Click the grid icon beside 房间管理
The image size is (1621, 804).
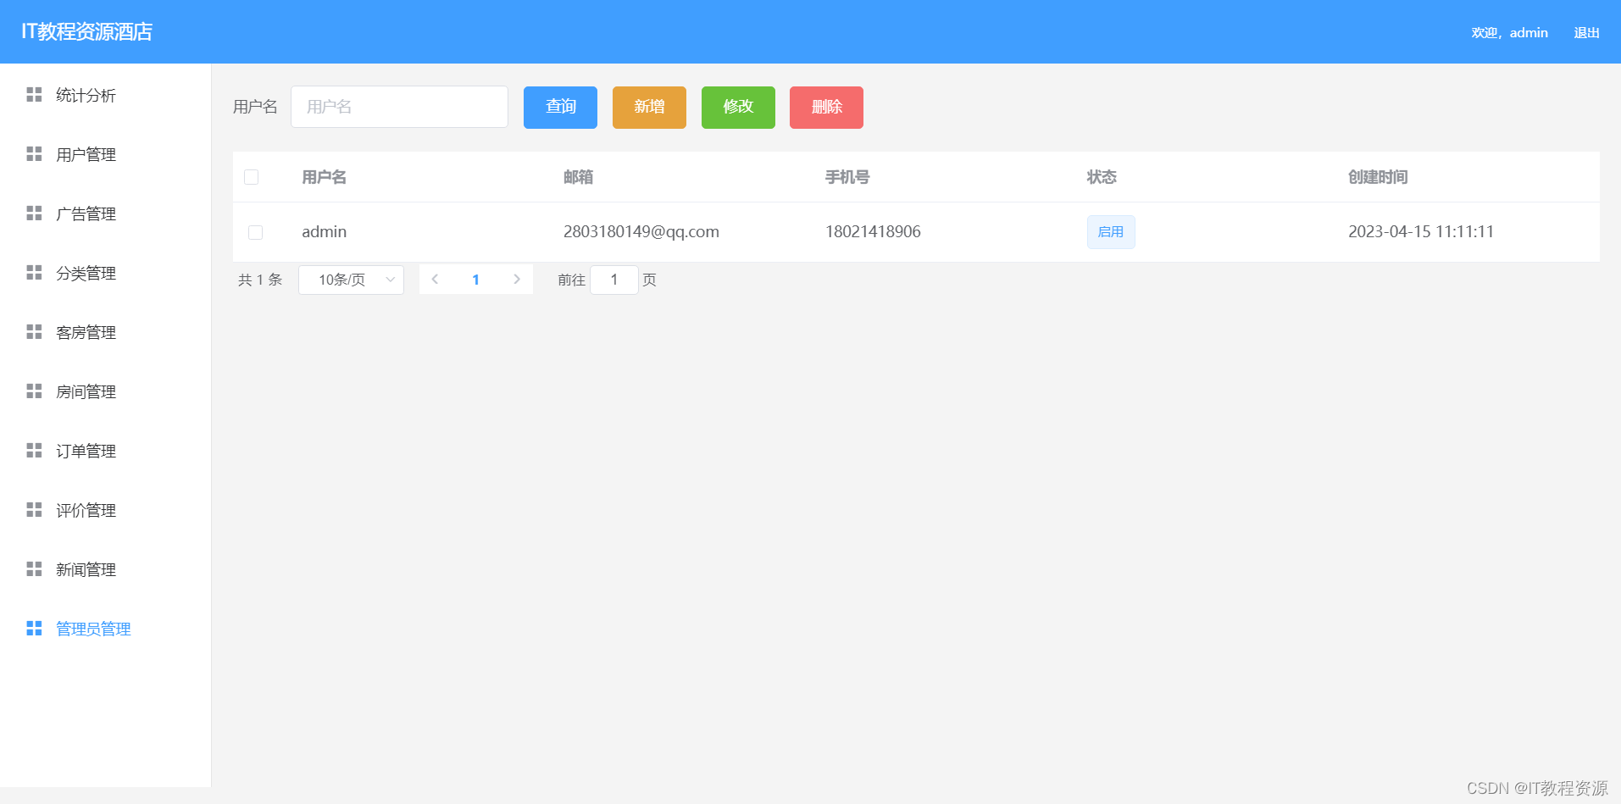(34, 391)
